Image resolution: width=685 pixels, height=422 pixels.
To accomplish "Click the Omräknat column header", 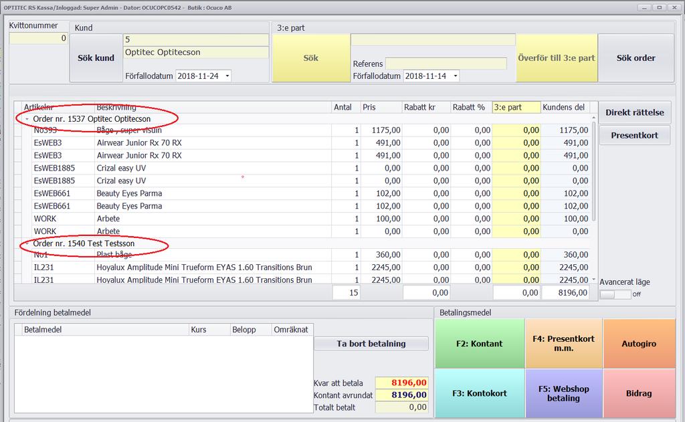I will coord(292,330).
